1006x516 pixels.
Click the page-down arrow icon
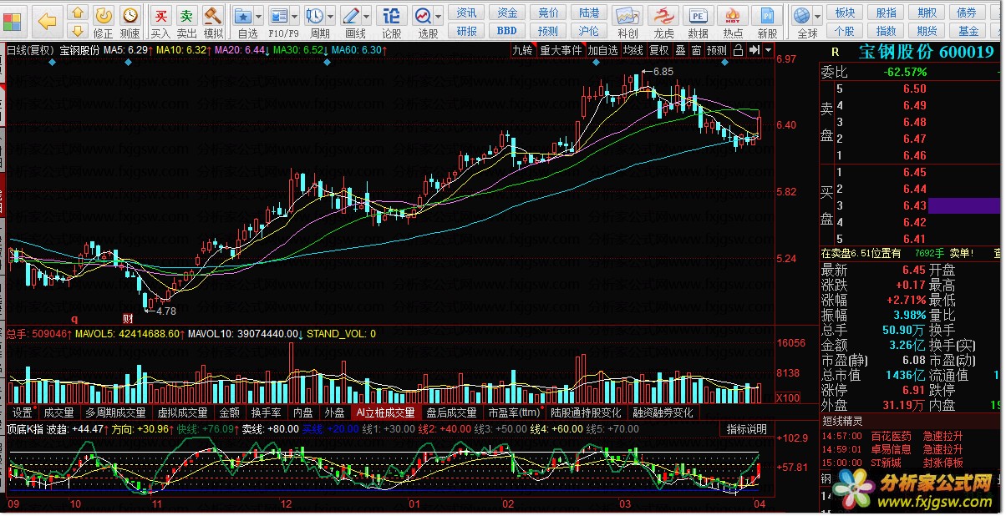(x=77, y=31)
